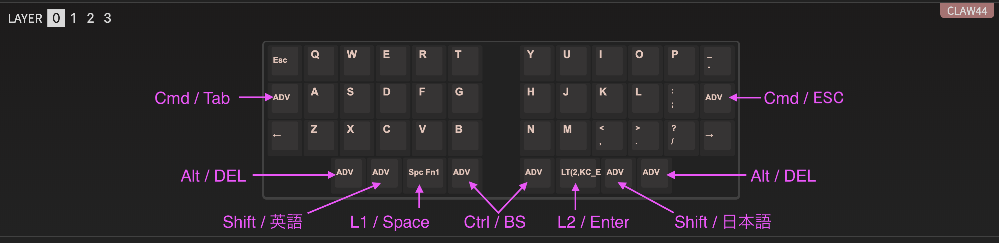Select the LT(2,KC_E layer-tap key
Image resolution: width=999 pixels, height=243 pixels.
(x=578, y=173)
